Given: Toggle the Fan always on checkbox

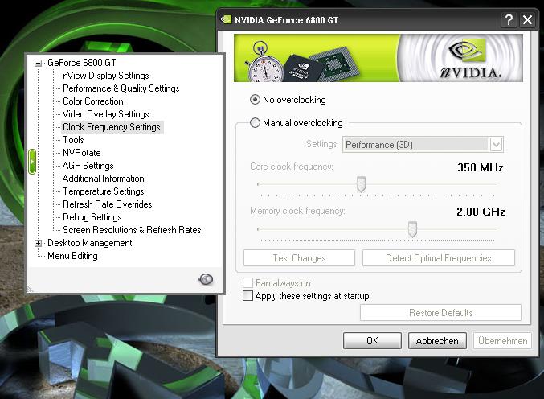Looking at the screenshot, I should [247, 282].
